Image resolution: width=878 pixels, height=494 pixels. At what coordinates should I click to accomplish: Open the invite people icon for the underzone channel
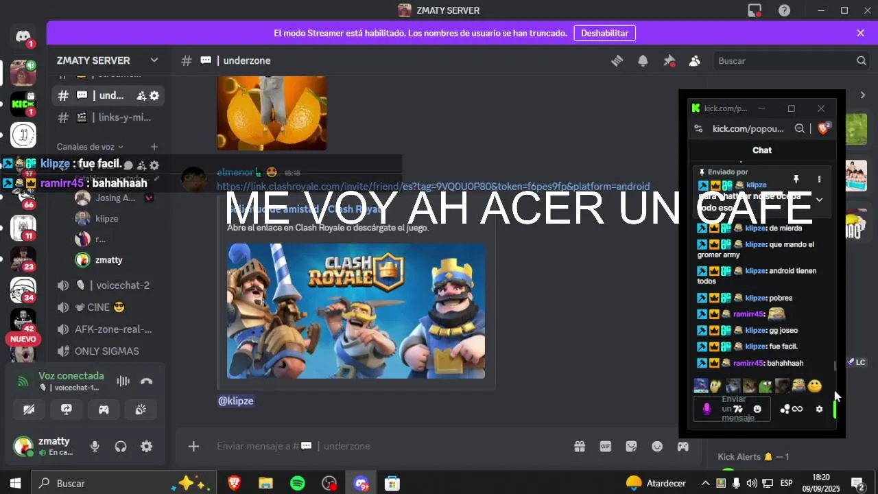(x=141, y=96)
